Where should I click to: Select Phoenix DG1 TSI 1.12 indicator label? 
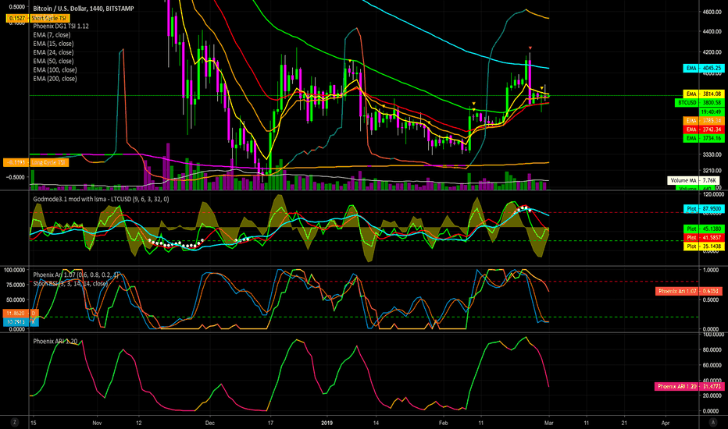pos(61,26)
